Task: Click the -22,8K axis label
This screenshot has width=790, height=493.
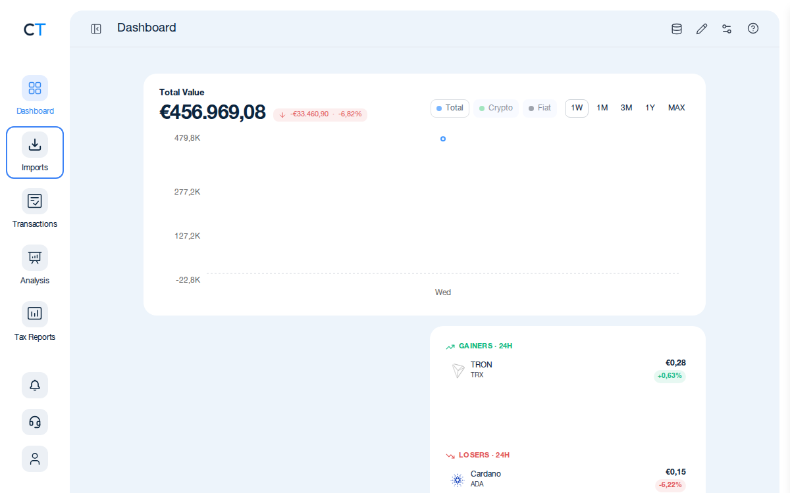Action: coord(188,280)
